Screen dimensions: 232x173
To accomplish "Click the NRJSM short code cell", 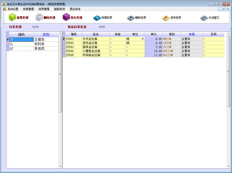I will pyautogui.click(x=172, y=39).
